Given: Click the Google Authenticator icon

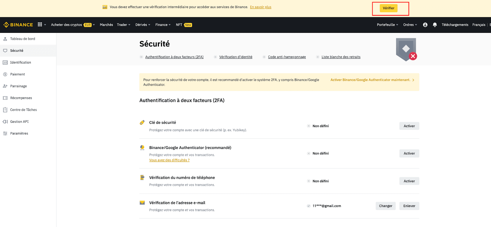Looking at the screenshot, I should [x=142, y=148].
